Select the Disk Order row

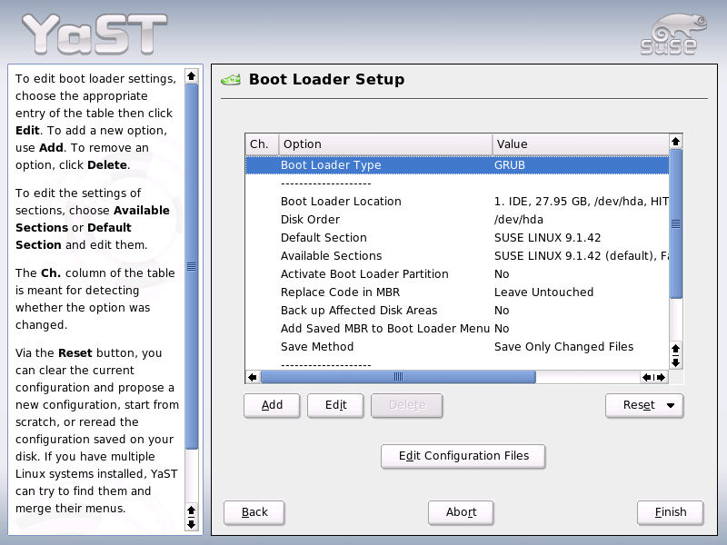click(x=457, y=220)
